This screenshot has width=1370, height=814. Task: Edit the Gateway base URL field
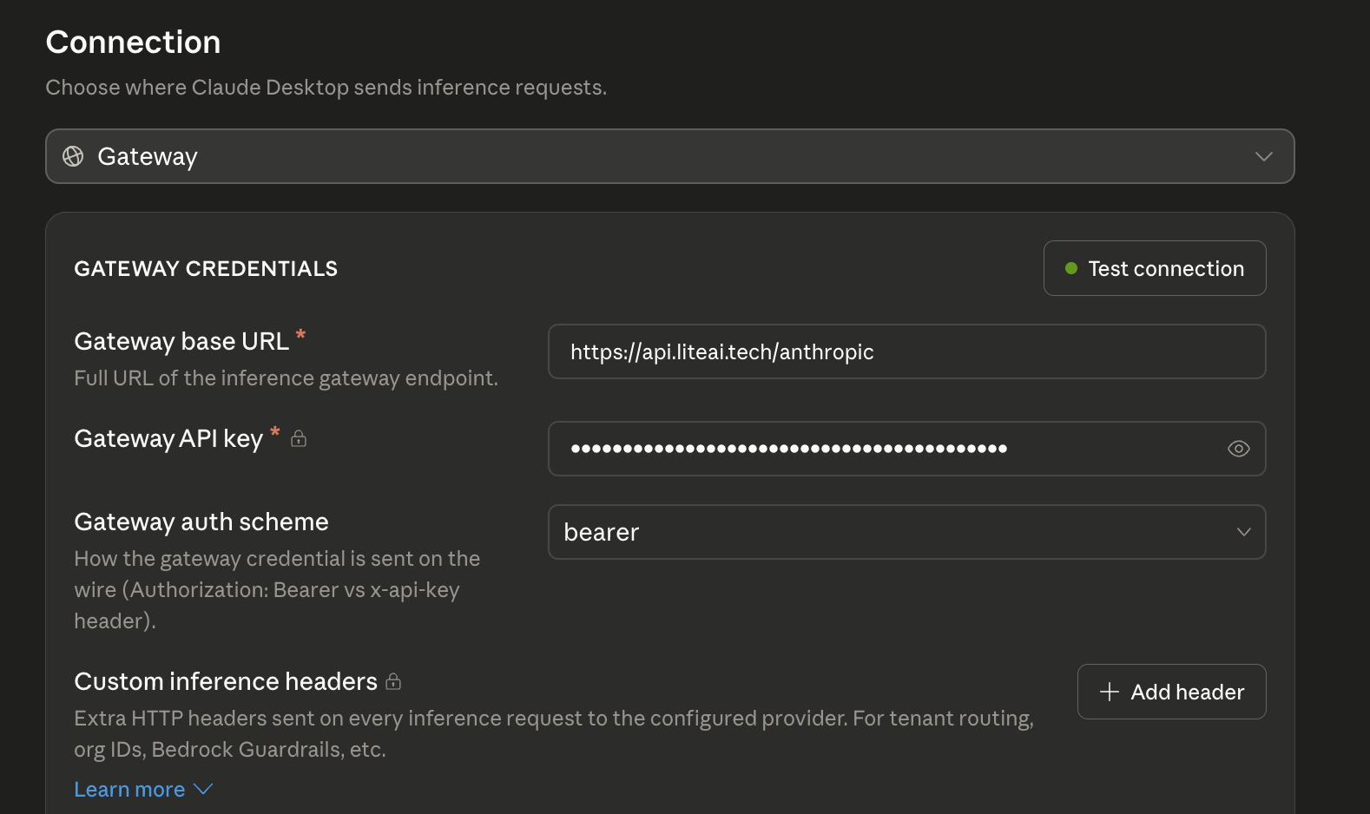pyautogui.click(x=906, y=351)
